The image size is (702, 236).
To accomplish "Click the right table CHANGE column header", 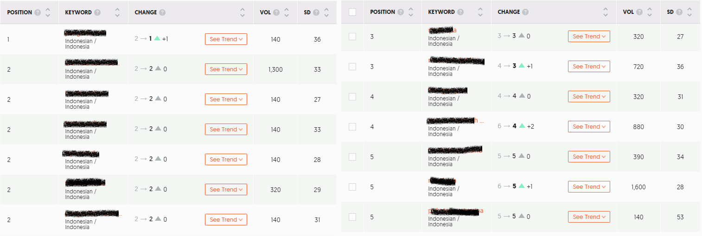I will [x=509, y=12].
